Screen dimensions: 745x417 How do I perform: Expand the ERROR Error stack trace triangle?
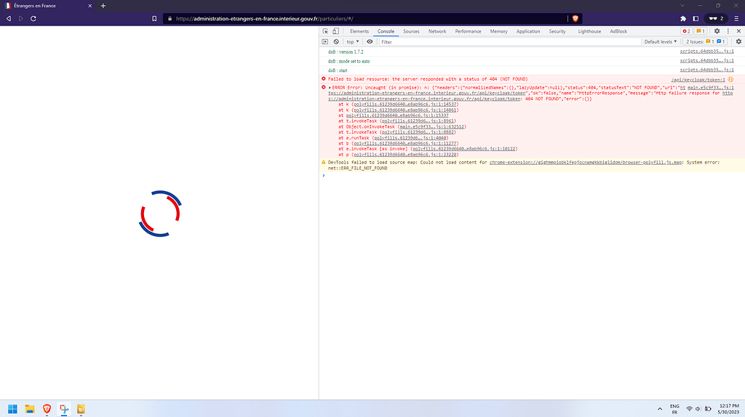[x=330, y=87]
